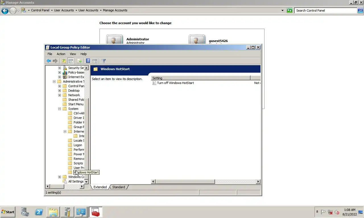Select the Logon folder in the tree

(x=78, y=145)
